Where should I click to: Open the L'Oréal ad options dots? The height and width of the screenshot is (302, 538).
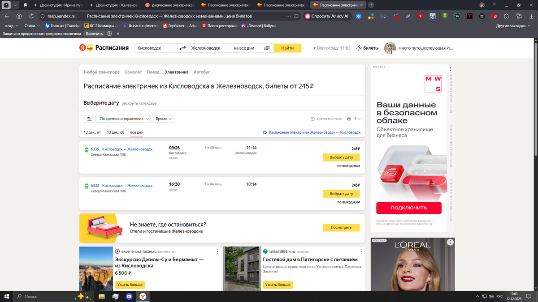pos(450,242)
